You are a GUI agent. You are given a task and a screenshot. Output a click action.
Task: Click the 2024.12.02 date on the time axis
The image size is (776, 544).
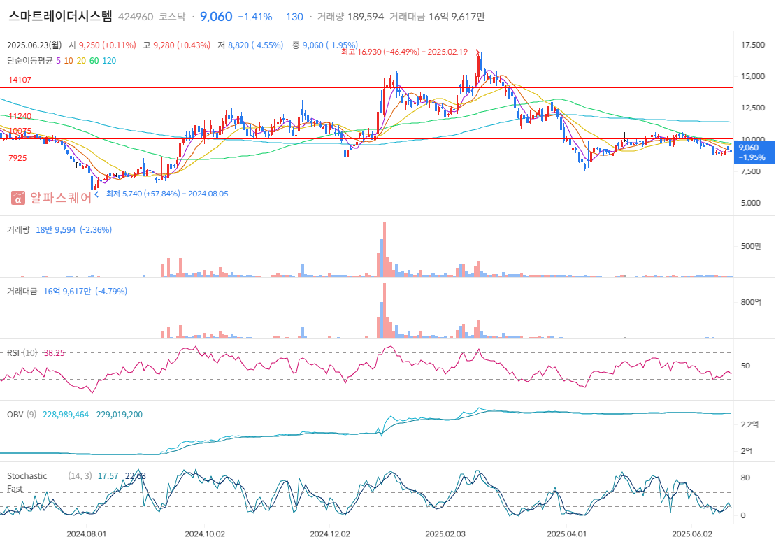(x=330, y=534)
